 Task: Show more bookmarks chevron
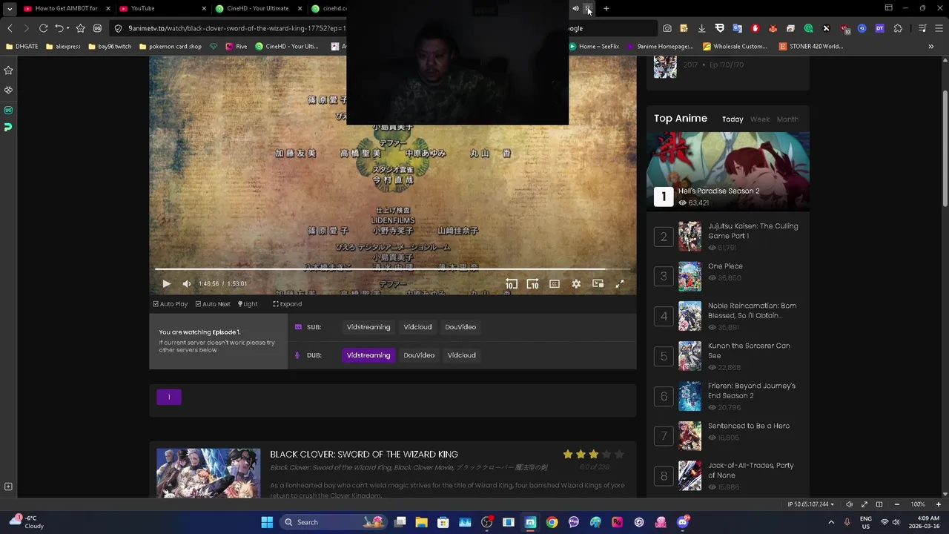click(931, 47)
